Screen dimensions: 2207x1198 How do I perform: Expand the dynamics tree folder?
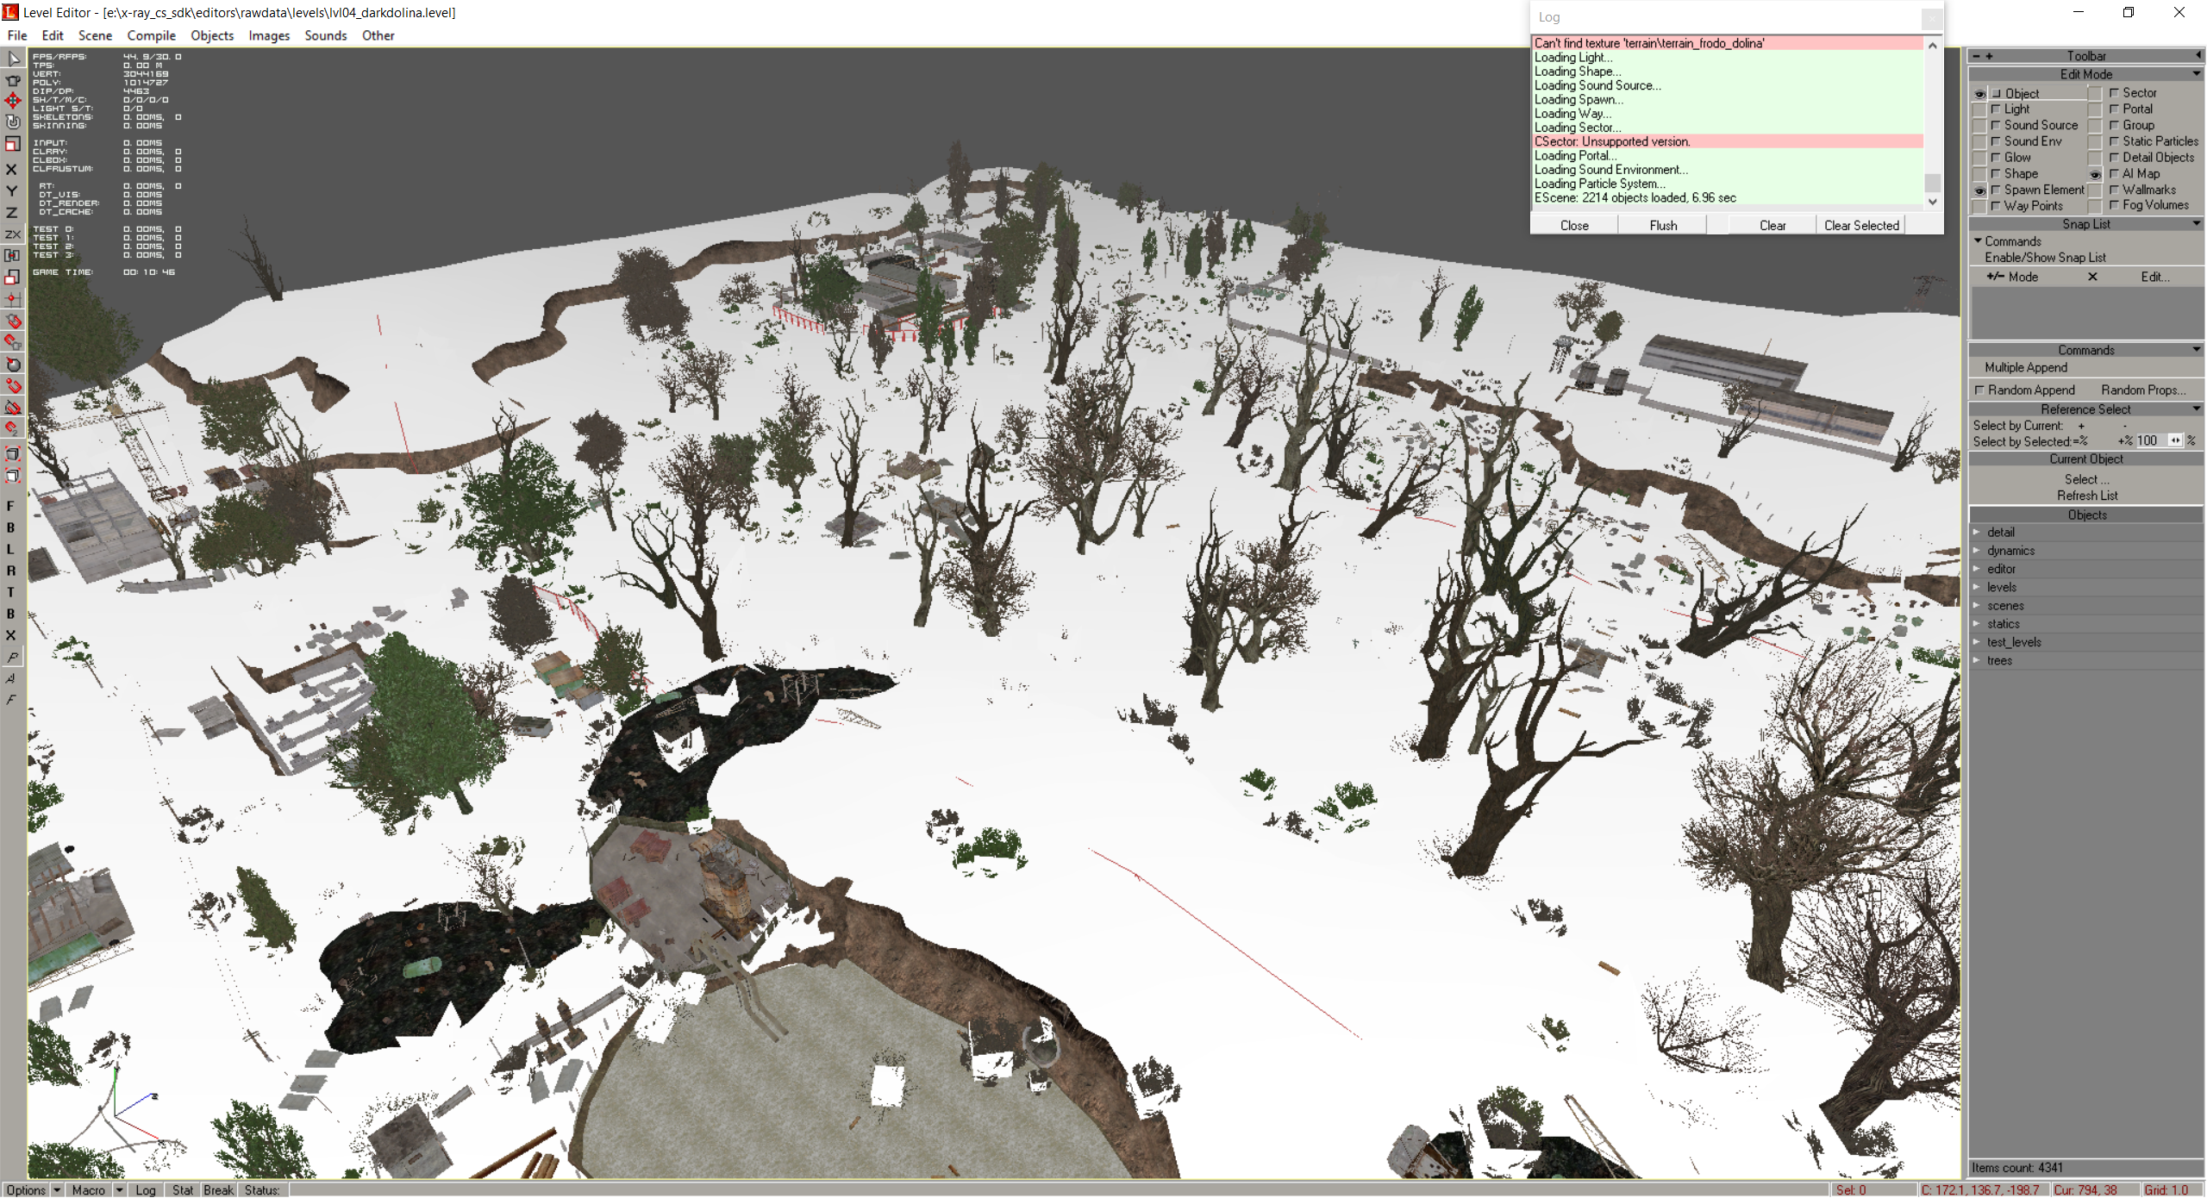(x=1977, y=551)
